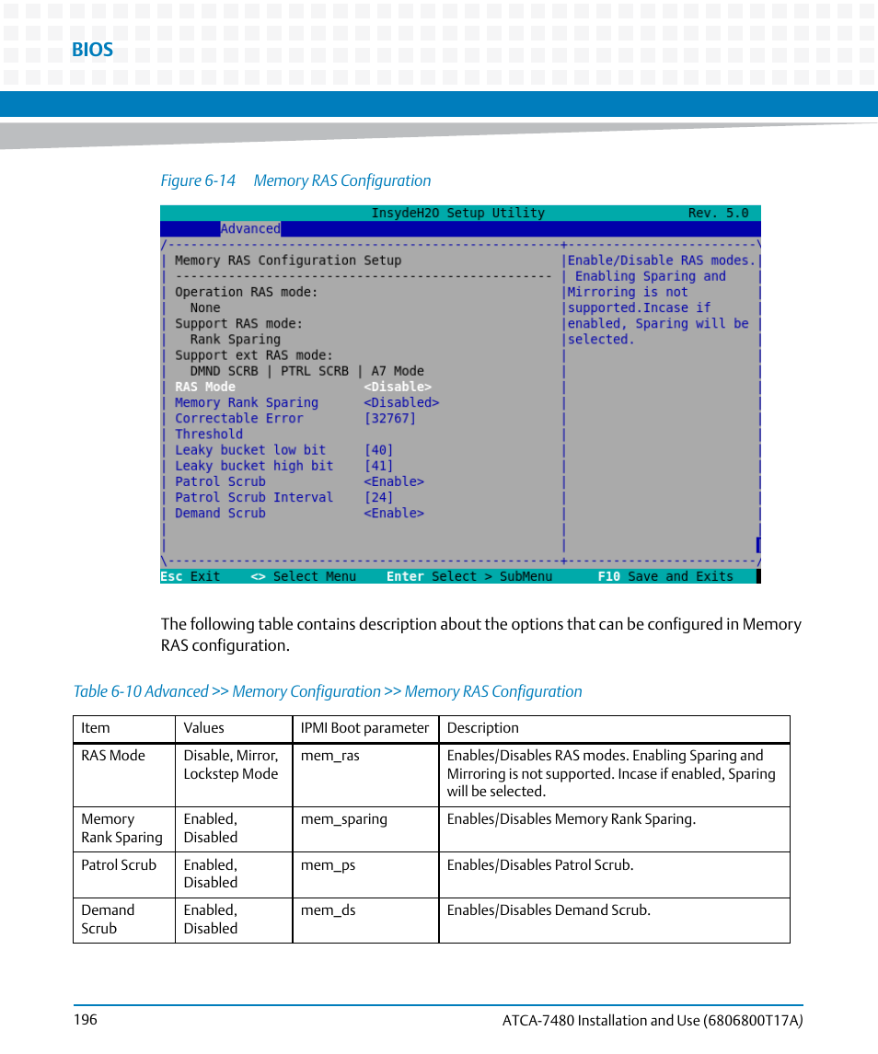Viewport: 878px width, 1054px height.
Task: Click the Figure 6-14 caption link
Action: (x=295, y=180)
